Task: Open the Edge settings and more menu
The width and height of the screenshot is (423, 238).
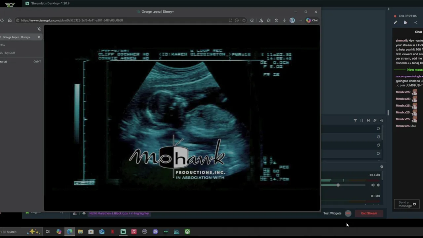Action: pos(300,20)
